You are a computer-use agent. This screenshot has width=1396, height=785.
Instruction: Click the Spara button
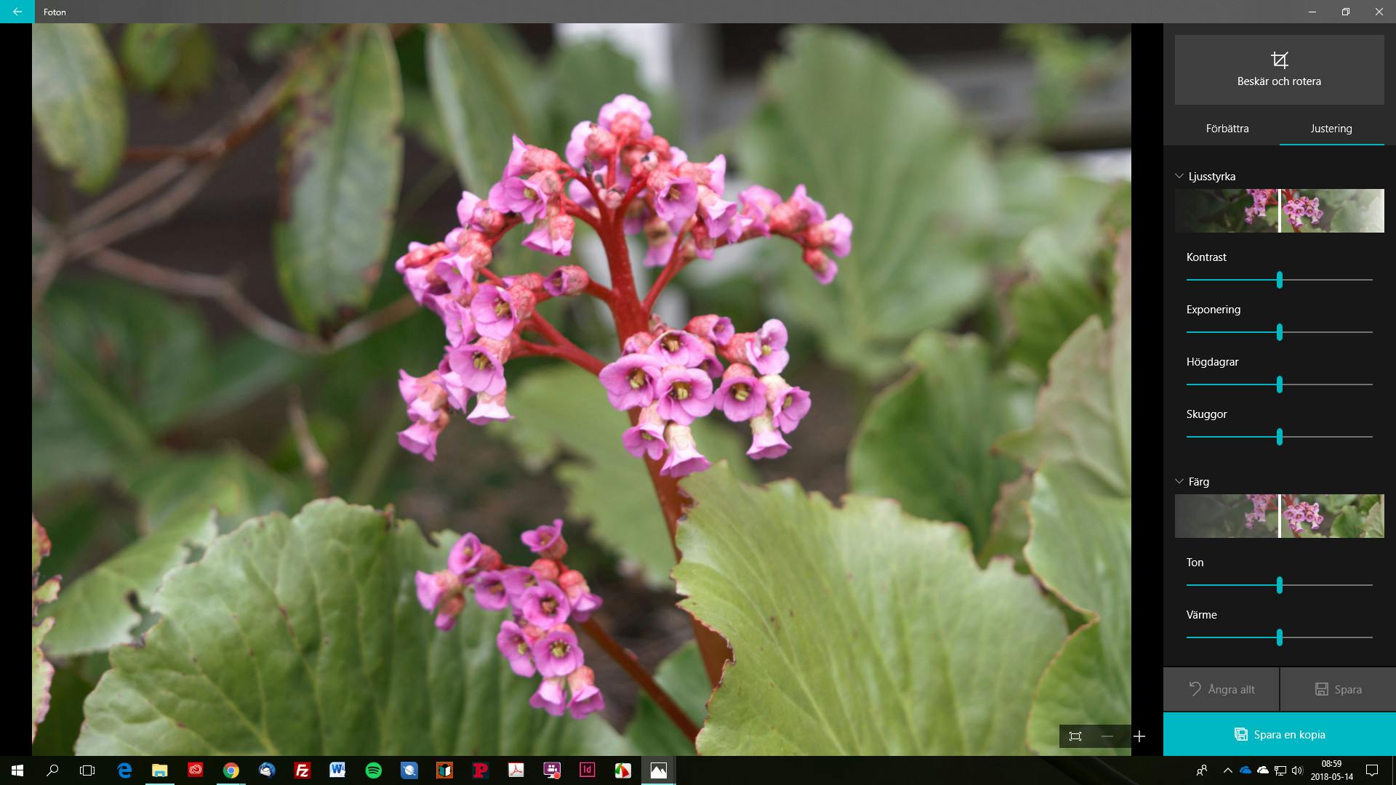1338,689
